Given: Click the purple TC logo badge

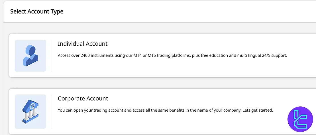Looking at the screenshot, I should (300, 119).
